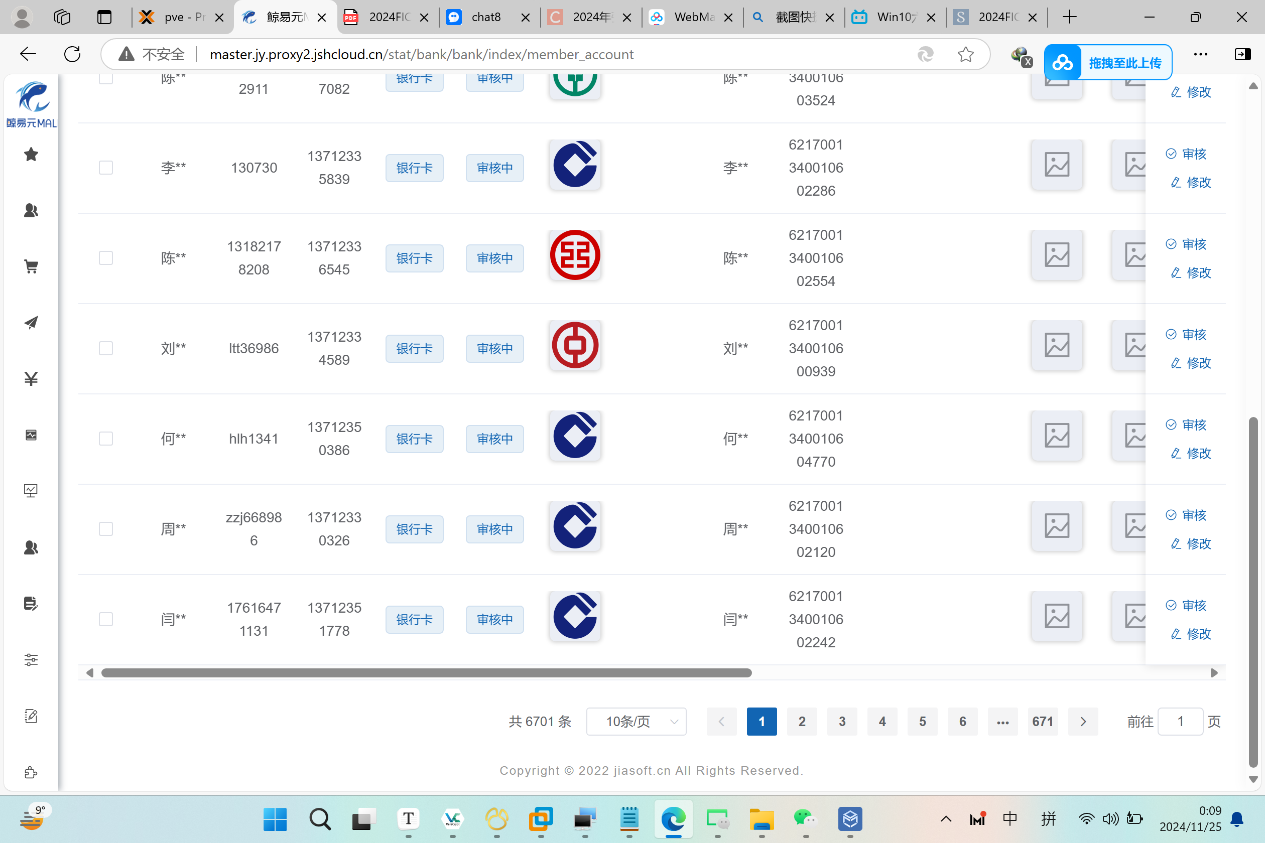Viewport: 1265px width, 843px height.
Task: Click the puzzle piece plugin sidebar icon
Action: [31, 773]
